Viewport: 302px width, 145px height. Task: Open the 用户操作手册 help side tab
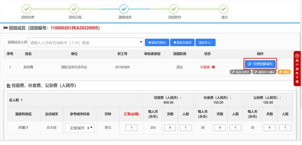[297, 68]
